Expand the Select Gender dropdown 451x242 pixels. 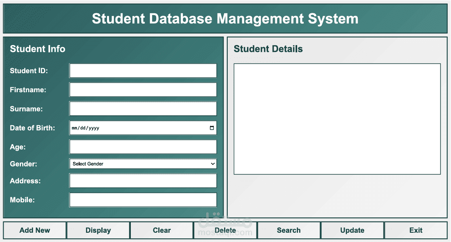click(x=143, y=164)
